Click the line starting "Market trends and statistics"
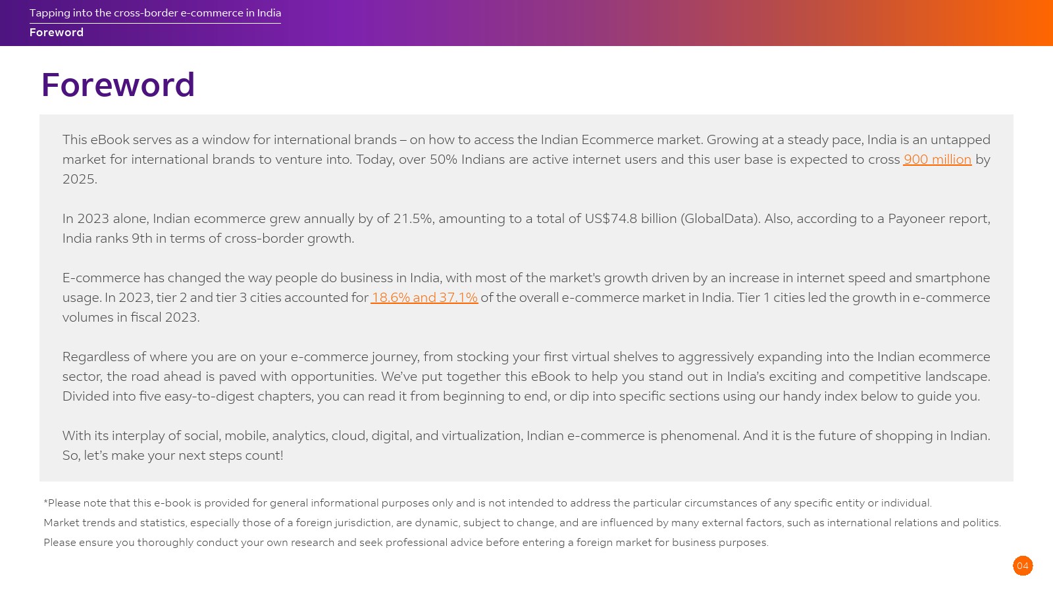 (521, 523)
